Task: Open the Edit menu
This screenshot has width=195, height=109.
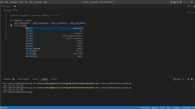Action: tap(6, 2)
